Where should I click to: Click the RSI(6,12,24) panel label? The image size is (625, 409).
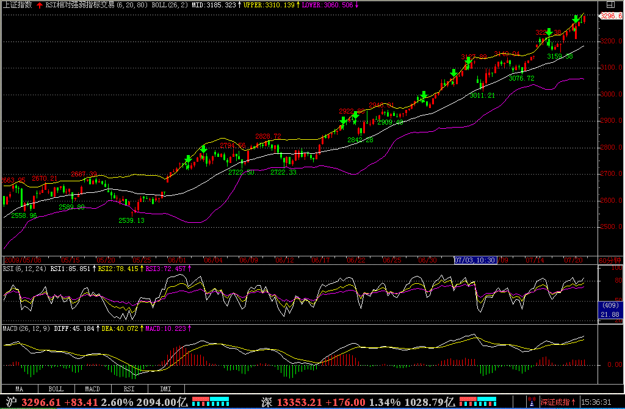click(24, 269)
